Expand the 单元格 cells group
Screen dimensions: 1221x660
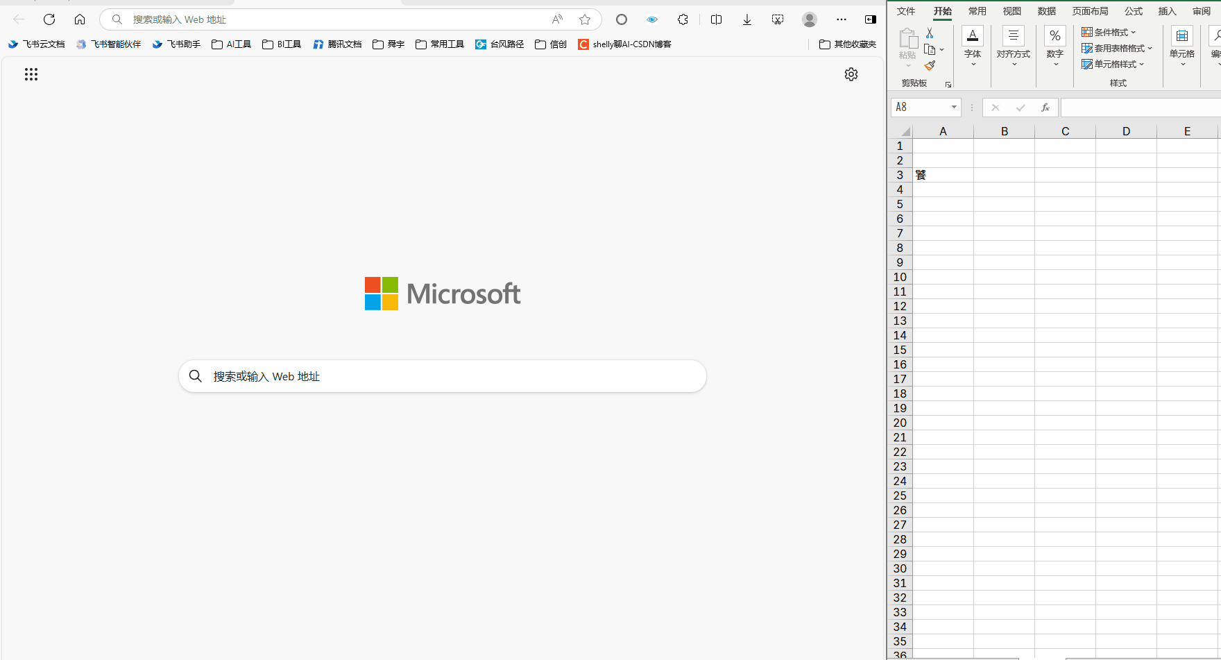click(x=1182, y=47)
